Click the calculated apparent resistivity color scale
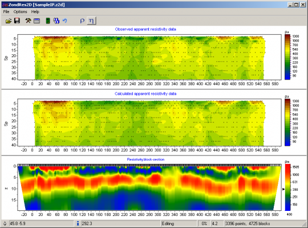Image resolution: width=308 pixels, height=228 pixels. coord(287,122)
